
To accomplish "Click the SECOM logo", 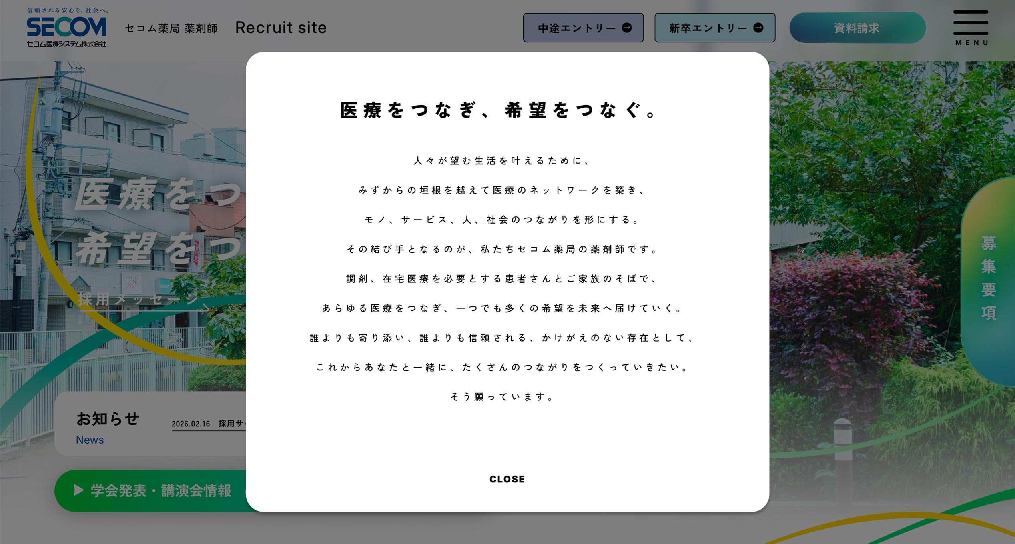I will tap(66, 28).
